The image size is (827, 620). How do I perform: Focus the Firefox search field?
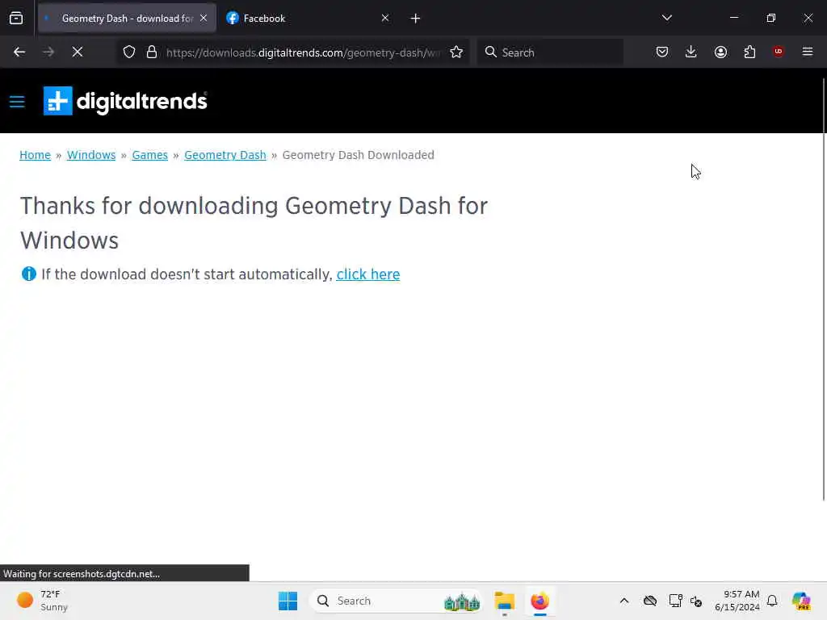pos(550,52)
